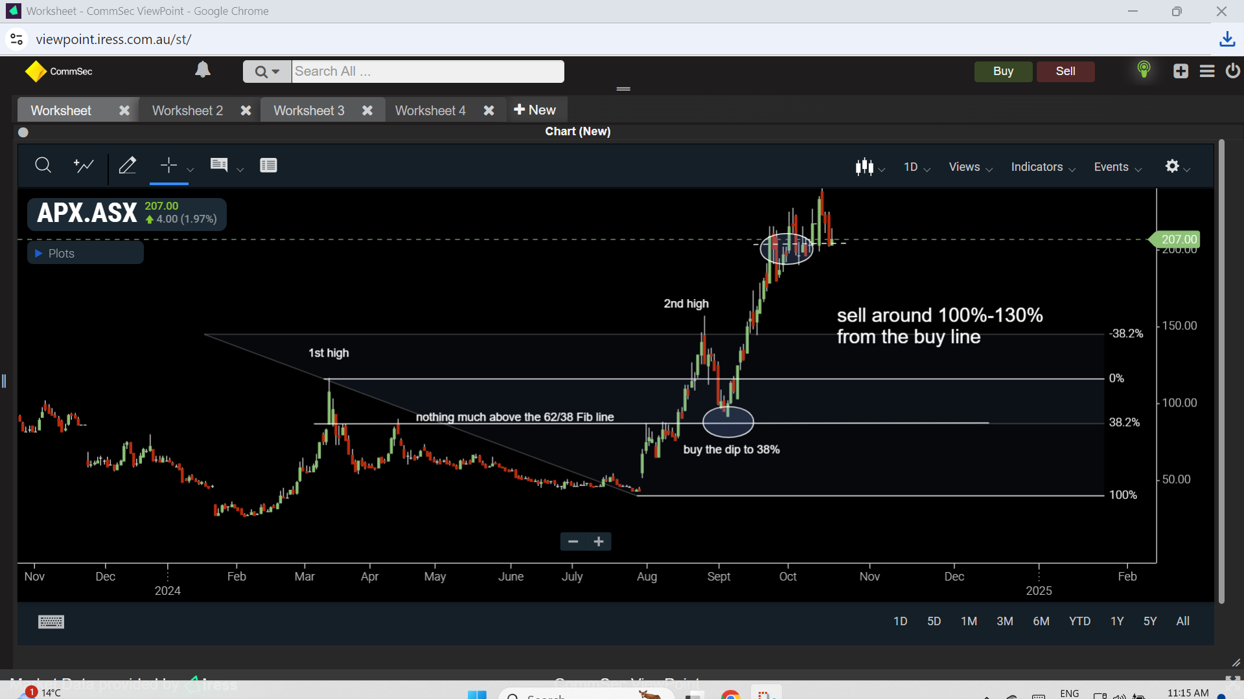Select the add comparison line icon
Screen dimensions: 1244x699
(84, 166)
